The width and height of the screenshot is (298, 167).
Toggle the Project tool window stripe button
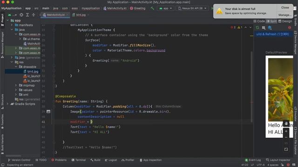click(x=2, y=19)
